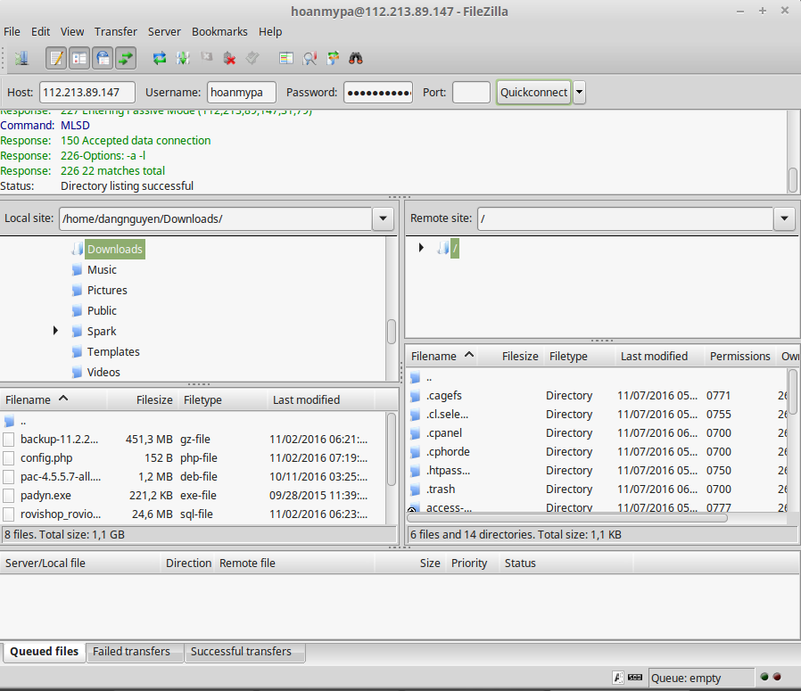801x691 pixels.
Task: Open the File menu
Action: [12, 32]
